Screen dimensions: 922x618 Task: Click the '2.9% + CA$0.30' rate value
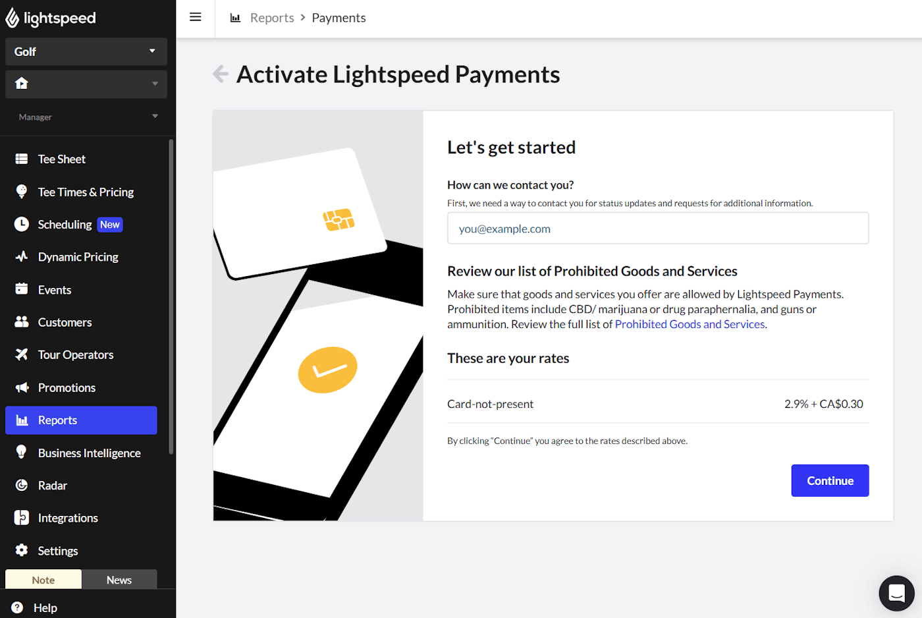click(x=823, y=404)
